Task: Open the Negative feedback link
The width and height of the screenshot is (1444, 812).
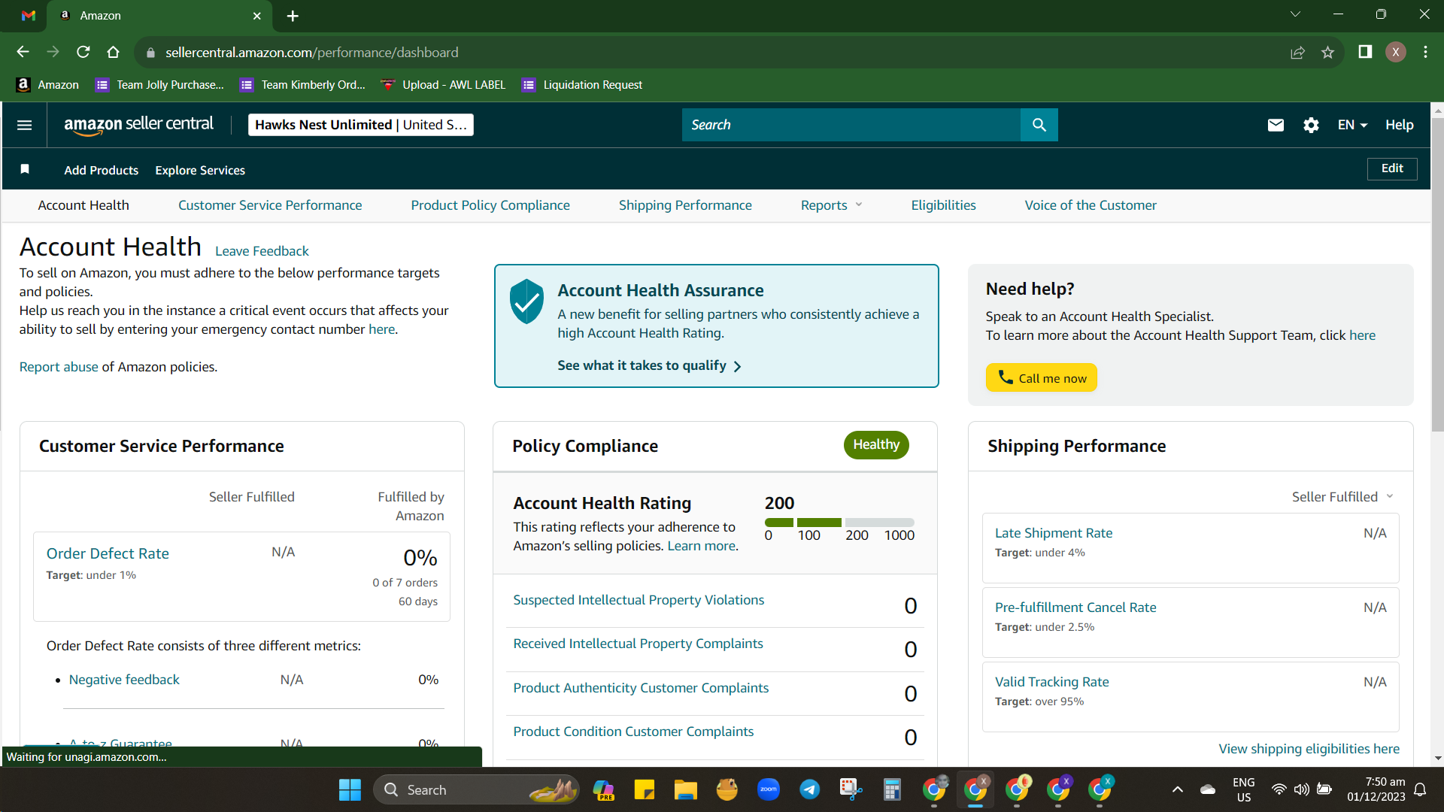Action: pyautogui.click(x=124, y=680)
